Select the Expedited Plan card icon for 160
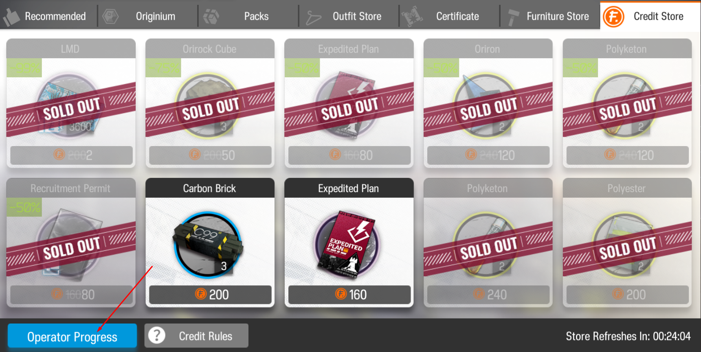The width and height of the screenshot is (701, 352). (x=347, y=244)
